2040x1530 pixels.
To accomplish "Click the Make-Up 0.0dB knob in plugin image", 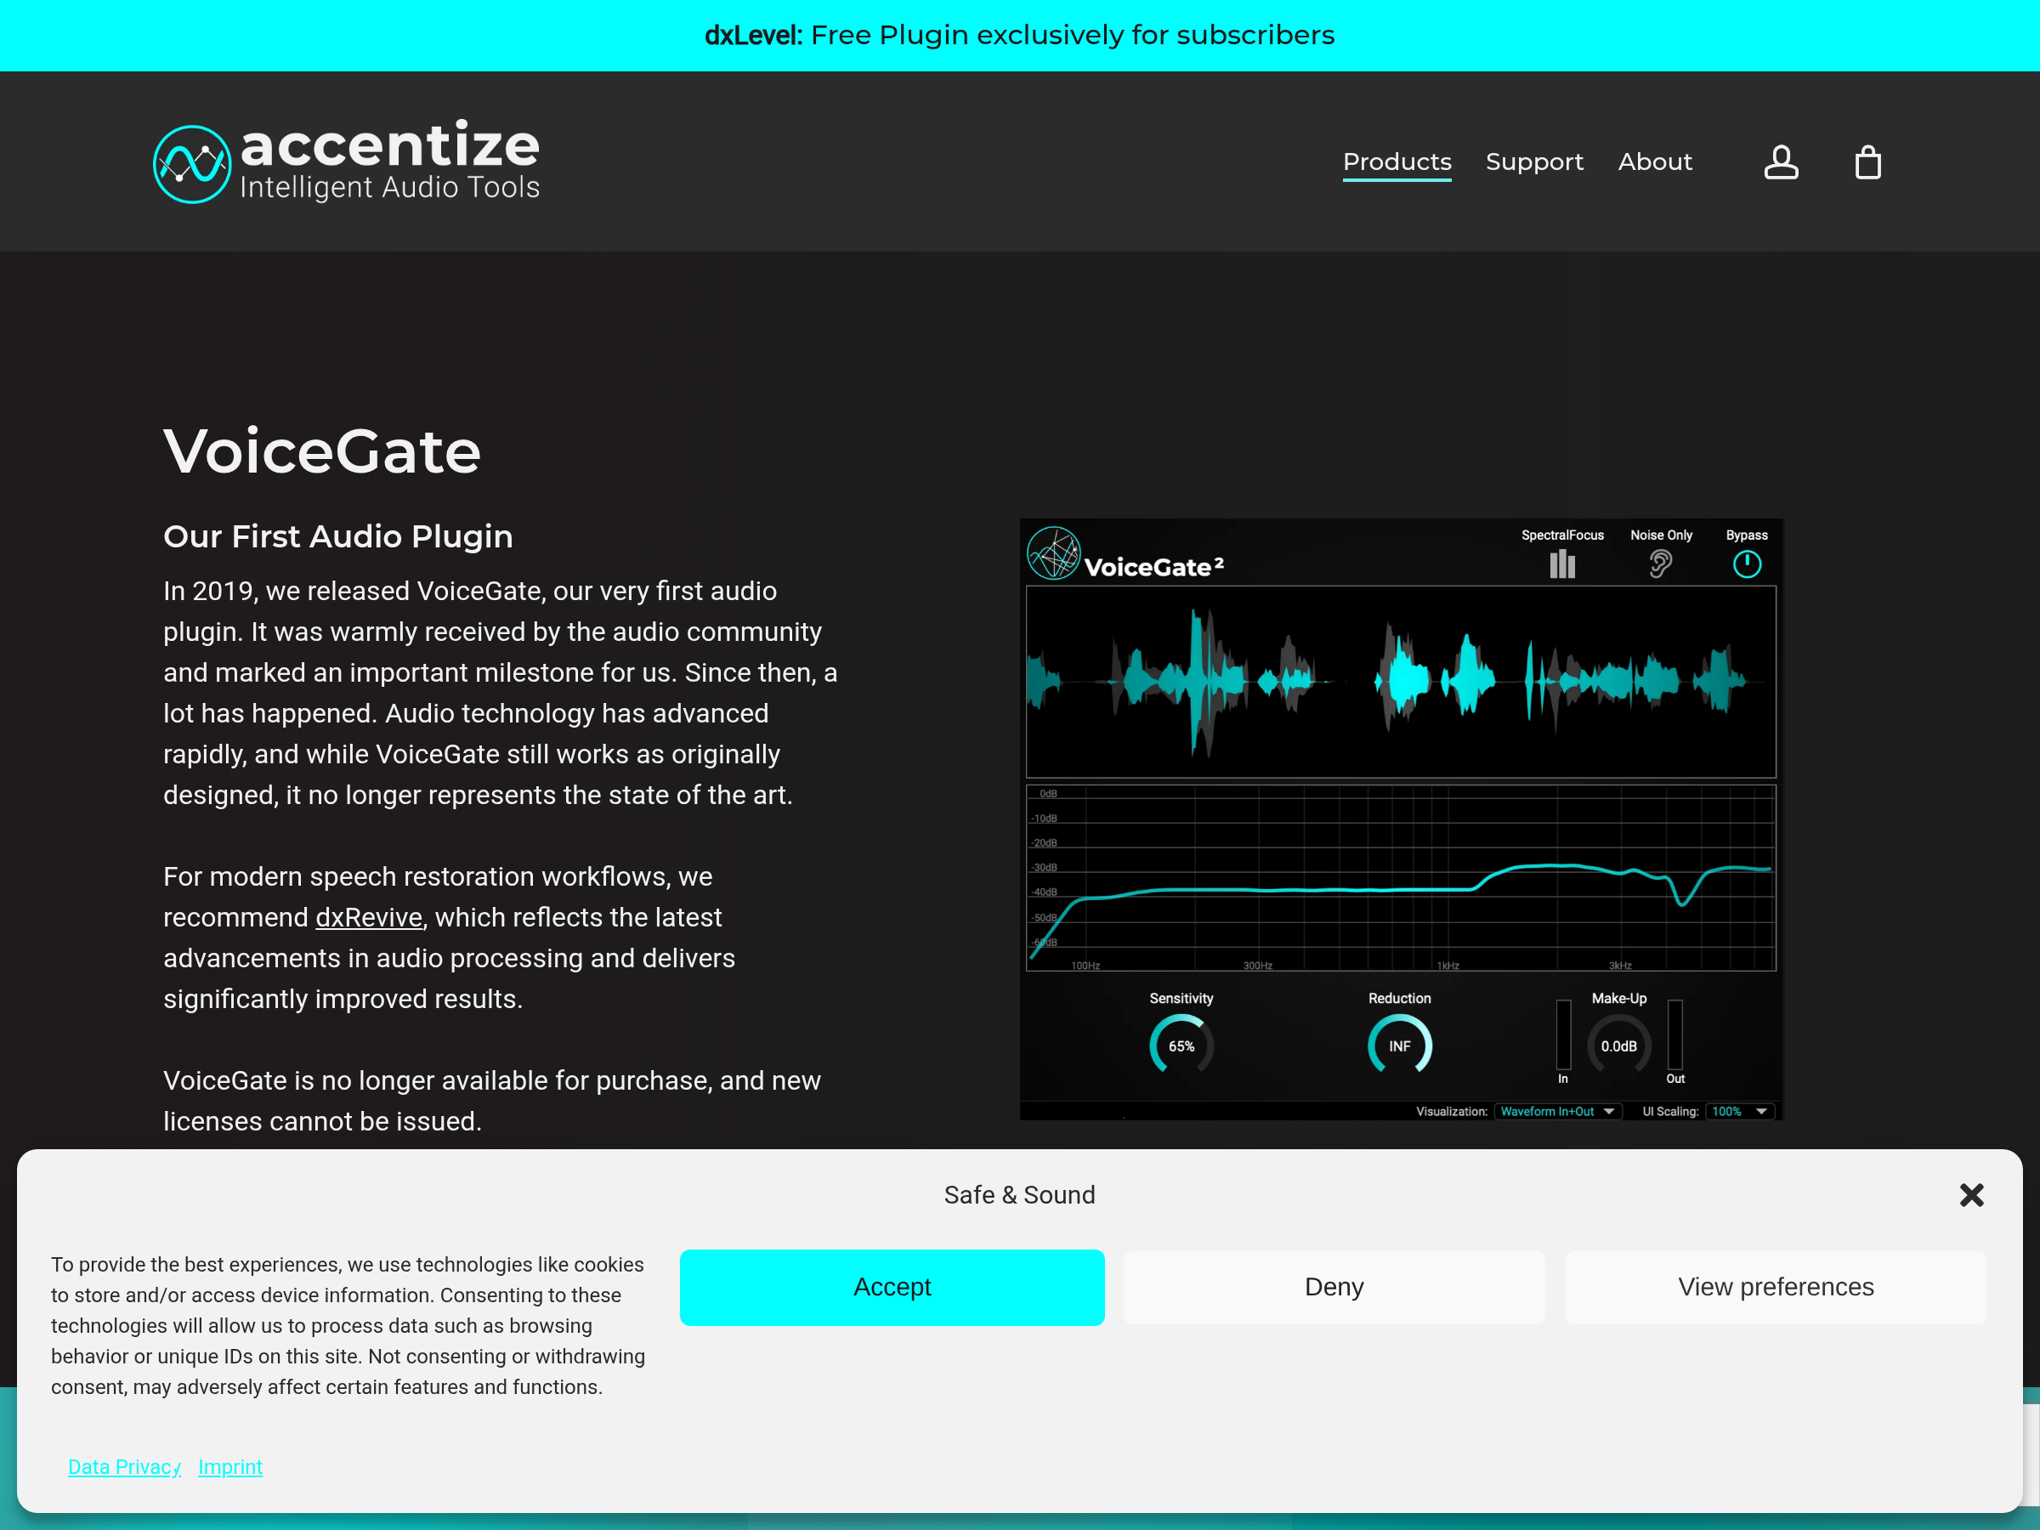I will (1618, 1045).
